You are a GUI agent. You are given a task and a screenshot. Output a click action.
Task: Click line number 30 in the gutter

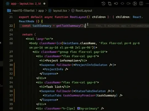[x=11, y=65]
